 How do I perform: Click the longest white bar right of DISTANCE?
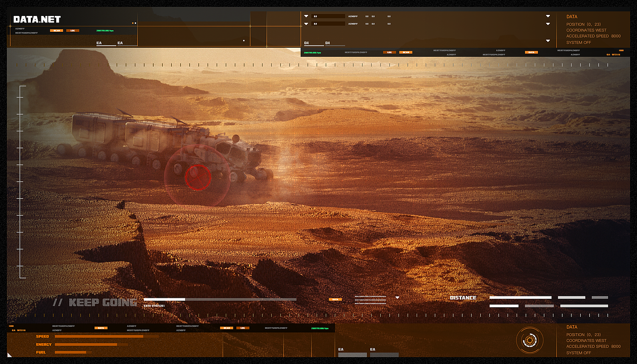(521, 297)
